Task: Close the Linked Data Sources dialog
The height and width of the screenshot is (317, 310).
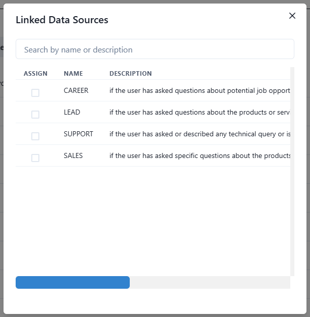Action: pos(292,16)
